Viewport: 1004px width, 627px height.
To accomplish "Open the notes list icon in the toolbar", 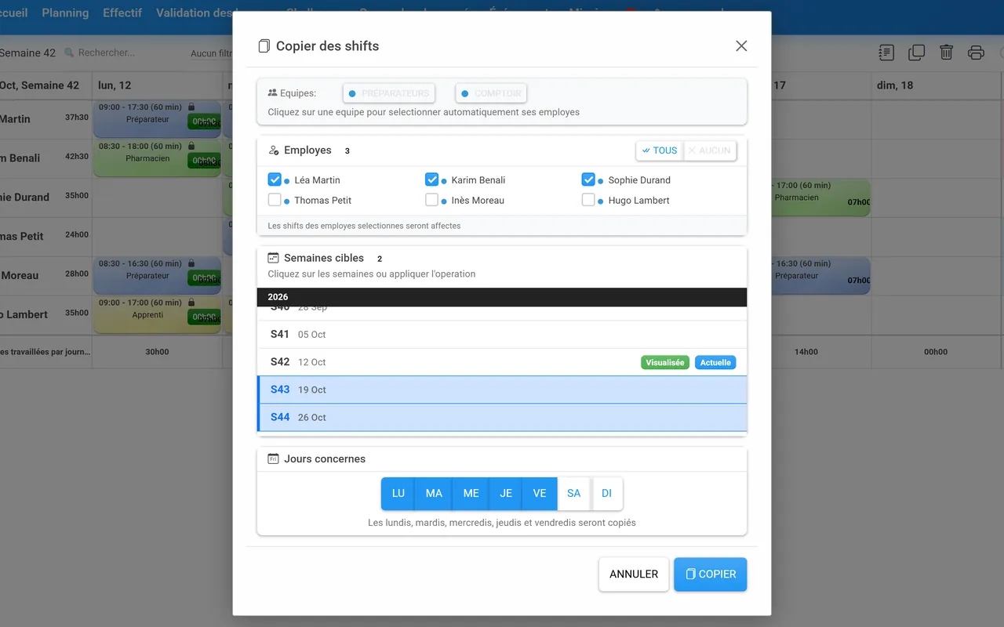I will point(886,53).
